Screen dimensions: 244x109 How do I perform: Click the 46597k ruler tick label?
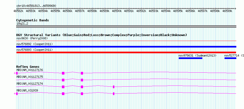pyautogui.click(x=203, y=11)
